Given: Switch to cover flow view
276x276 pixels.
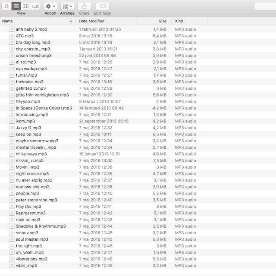Looking at the screenshot, I should [35, 6].
